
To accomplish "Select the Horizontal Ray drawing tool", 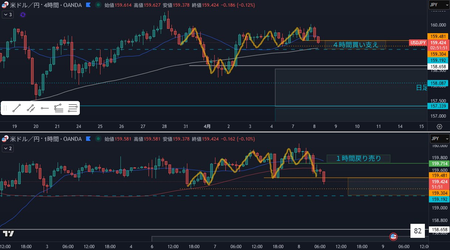I will tap(45, 108).
